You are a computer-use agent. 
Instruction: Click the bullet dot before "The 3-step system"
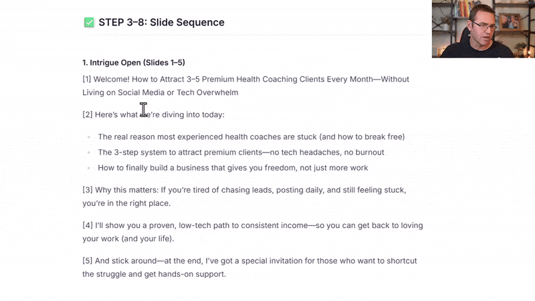89,153
